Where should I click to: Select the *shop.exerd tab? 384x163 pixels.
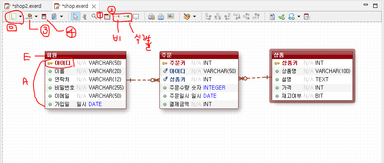[x=75, y=6]
